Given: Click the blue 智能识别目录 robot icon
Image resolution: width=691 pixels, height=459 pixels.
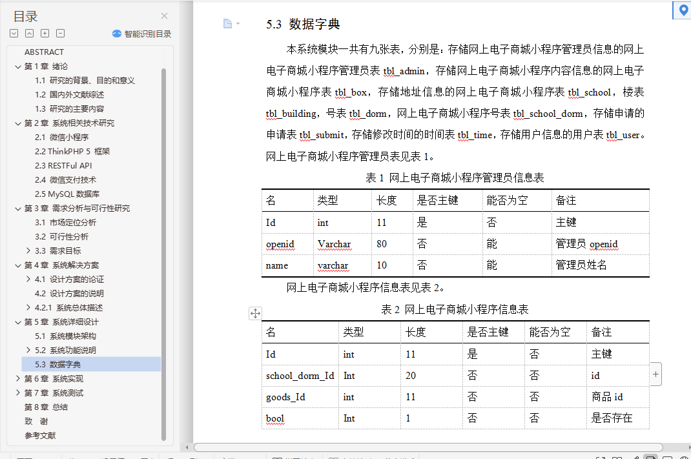Looking at the screenshot, I should point(117,34).
